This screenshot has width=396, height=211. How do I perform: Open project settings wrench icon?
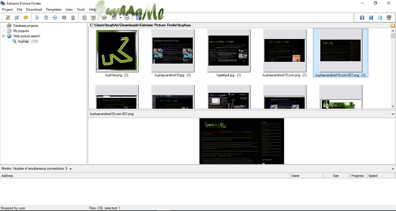click(17, 18)
